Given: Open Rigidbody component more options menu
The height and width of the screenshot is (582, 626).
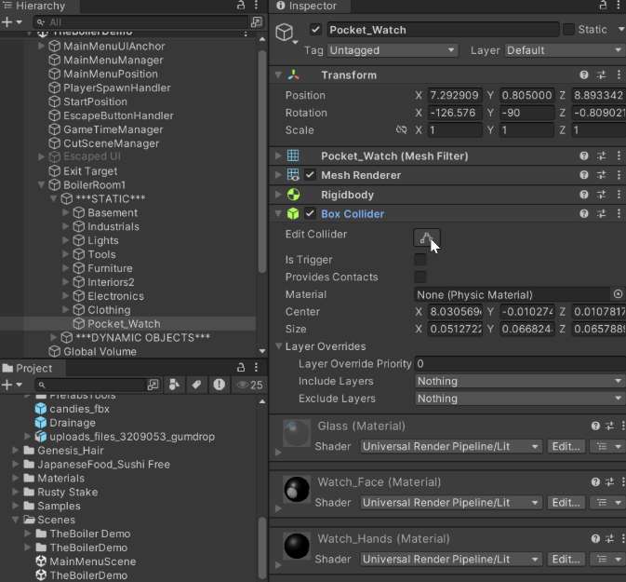Looking at the screenshot, I should click(619, 195).
